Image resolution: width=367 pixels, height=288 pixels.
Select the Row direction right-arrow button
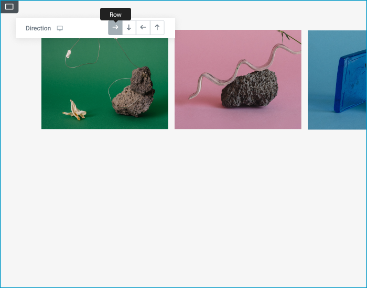[115, 28]
